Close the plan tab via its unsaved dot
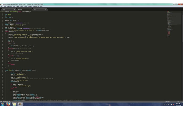 click(14, 9)
